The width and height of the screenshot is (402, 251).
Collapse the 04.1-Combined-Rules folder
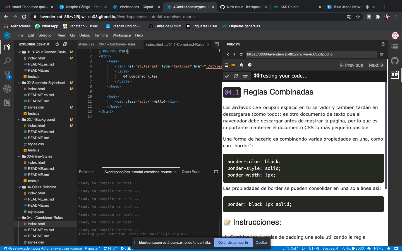19,218
